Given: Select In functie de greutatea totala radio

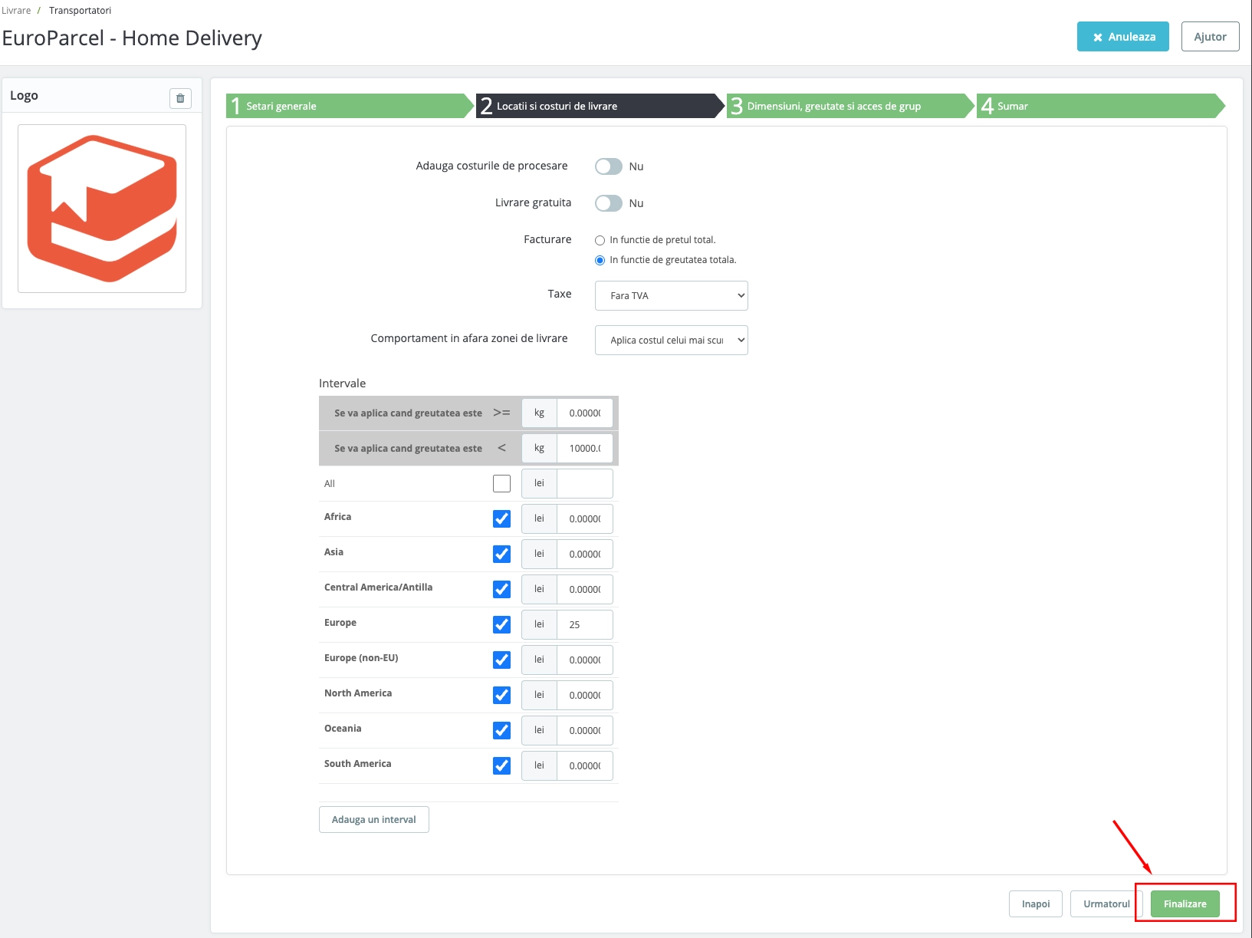Looking at the screenshot, I should [600, 260].
